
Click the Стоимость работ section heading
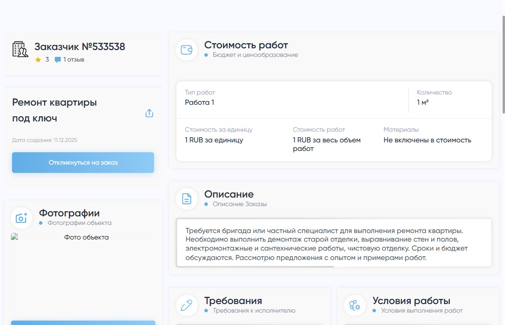(246, 45)
